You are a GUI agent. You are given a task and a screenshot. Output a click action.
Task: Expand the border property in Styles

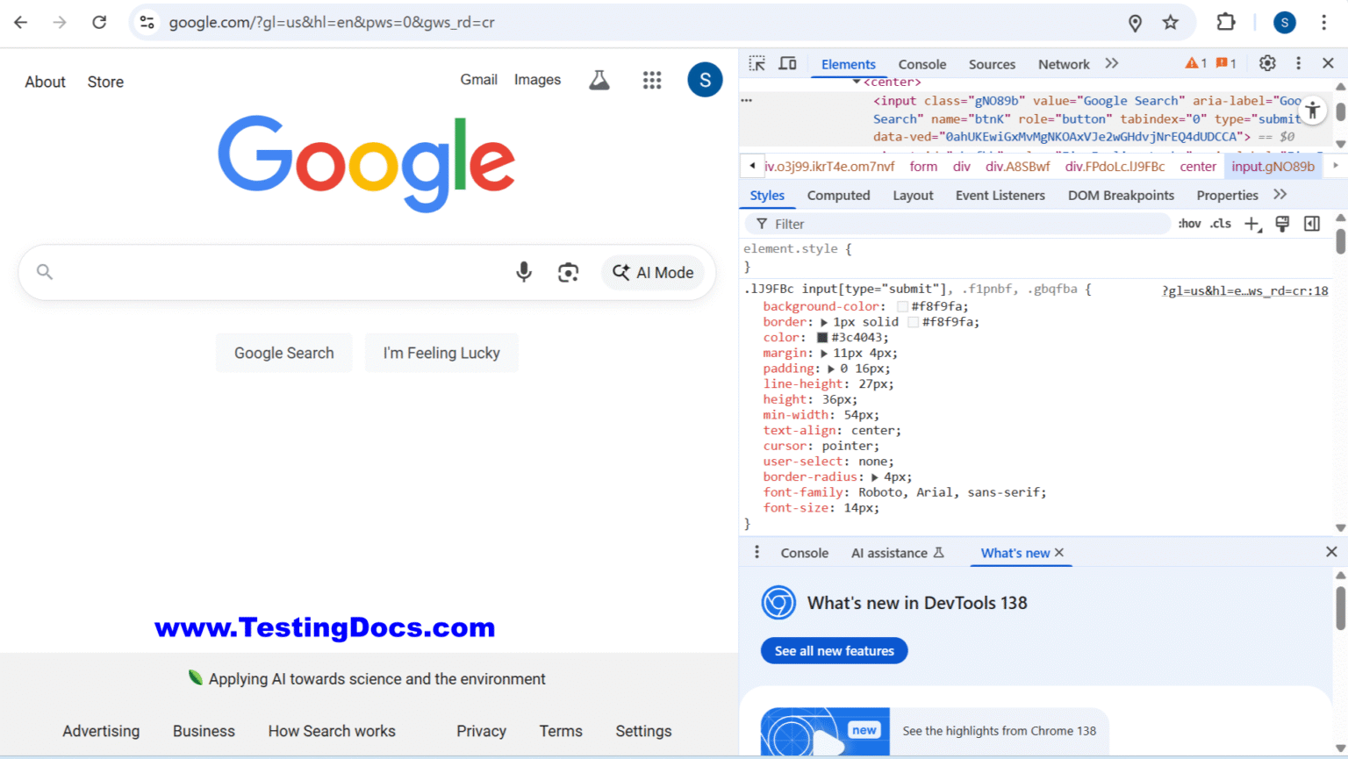tap(826, 321)
